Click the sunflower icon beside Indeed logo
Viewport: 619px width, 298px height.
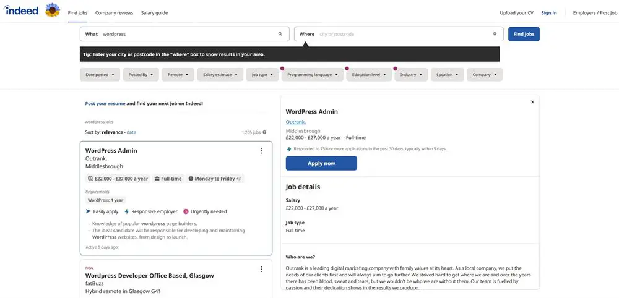coord(53,10)
